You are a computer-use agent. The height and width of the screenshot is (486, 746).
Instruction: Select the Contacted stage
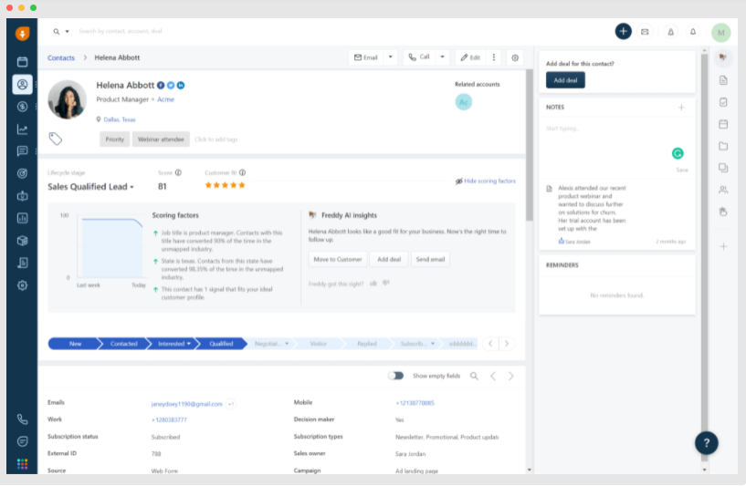point(123,344)
